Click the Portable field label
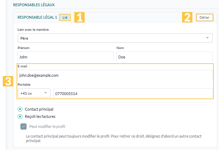This screenshot has height=150, width=219. tap(24, 85)
